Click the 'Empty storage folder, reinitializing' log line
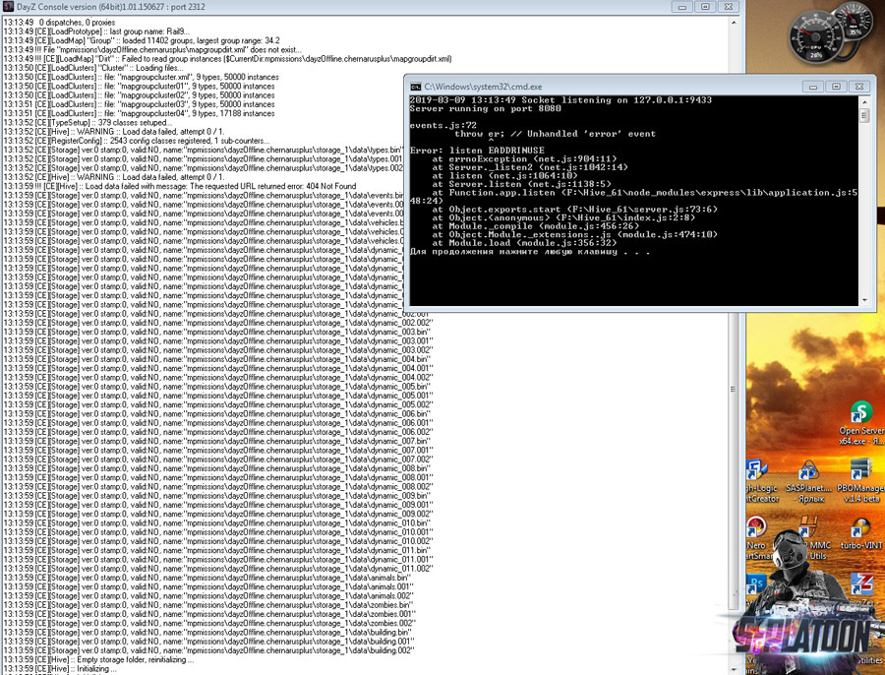Viewport: 885px width, 675px height. point(98,660)
